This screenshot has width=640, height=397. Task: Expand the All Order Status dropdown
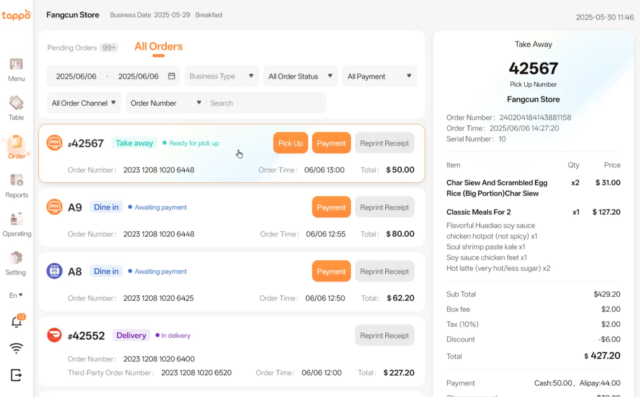pos(300,76)
